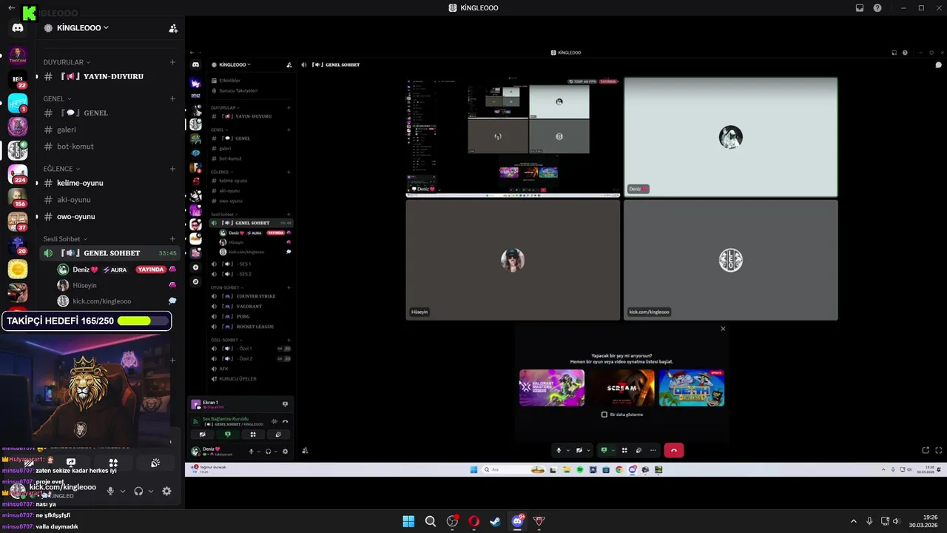Collapse the EĞLENCE category

61,169
